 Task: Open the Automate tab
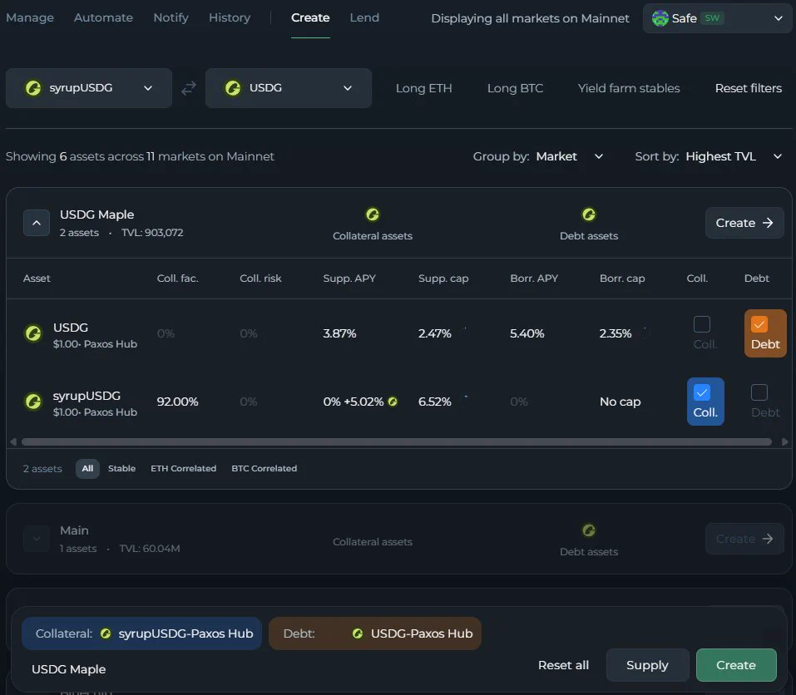point(104,17)
